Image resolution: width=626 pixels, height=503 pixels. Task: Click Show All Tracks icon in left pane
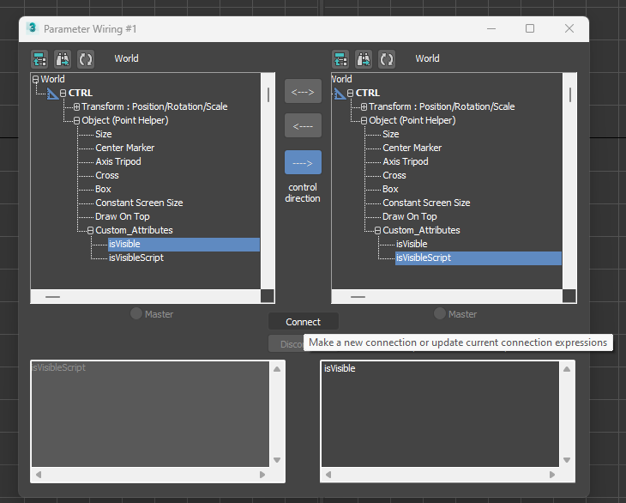click(x=39, y=59)
